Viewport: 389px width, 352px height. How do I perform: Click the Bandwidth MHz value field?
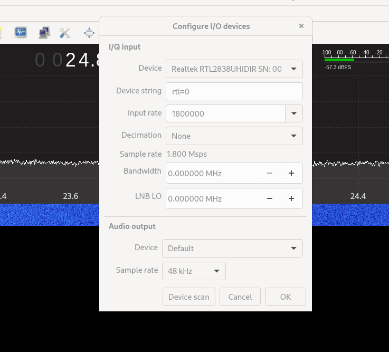211,173
